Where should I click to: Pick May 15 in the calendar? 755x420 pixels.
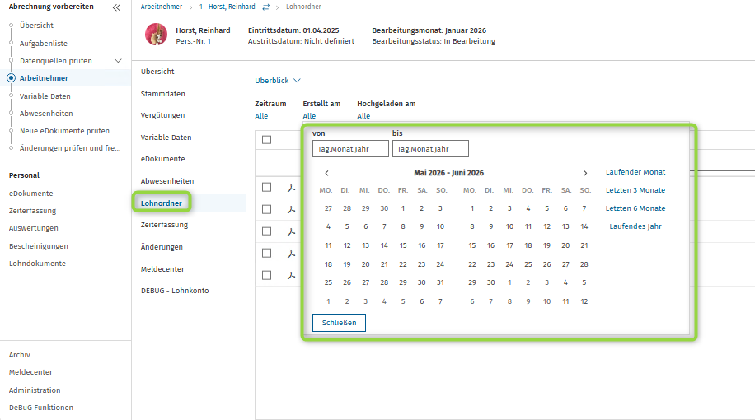403,246
